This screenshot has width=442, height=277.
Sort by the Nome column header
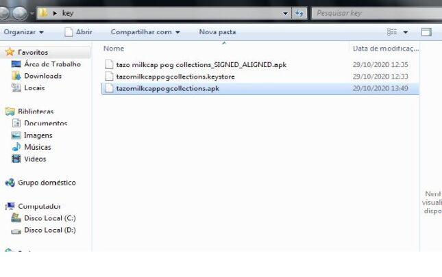[x=114, y=49]
